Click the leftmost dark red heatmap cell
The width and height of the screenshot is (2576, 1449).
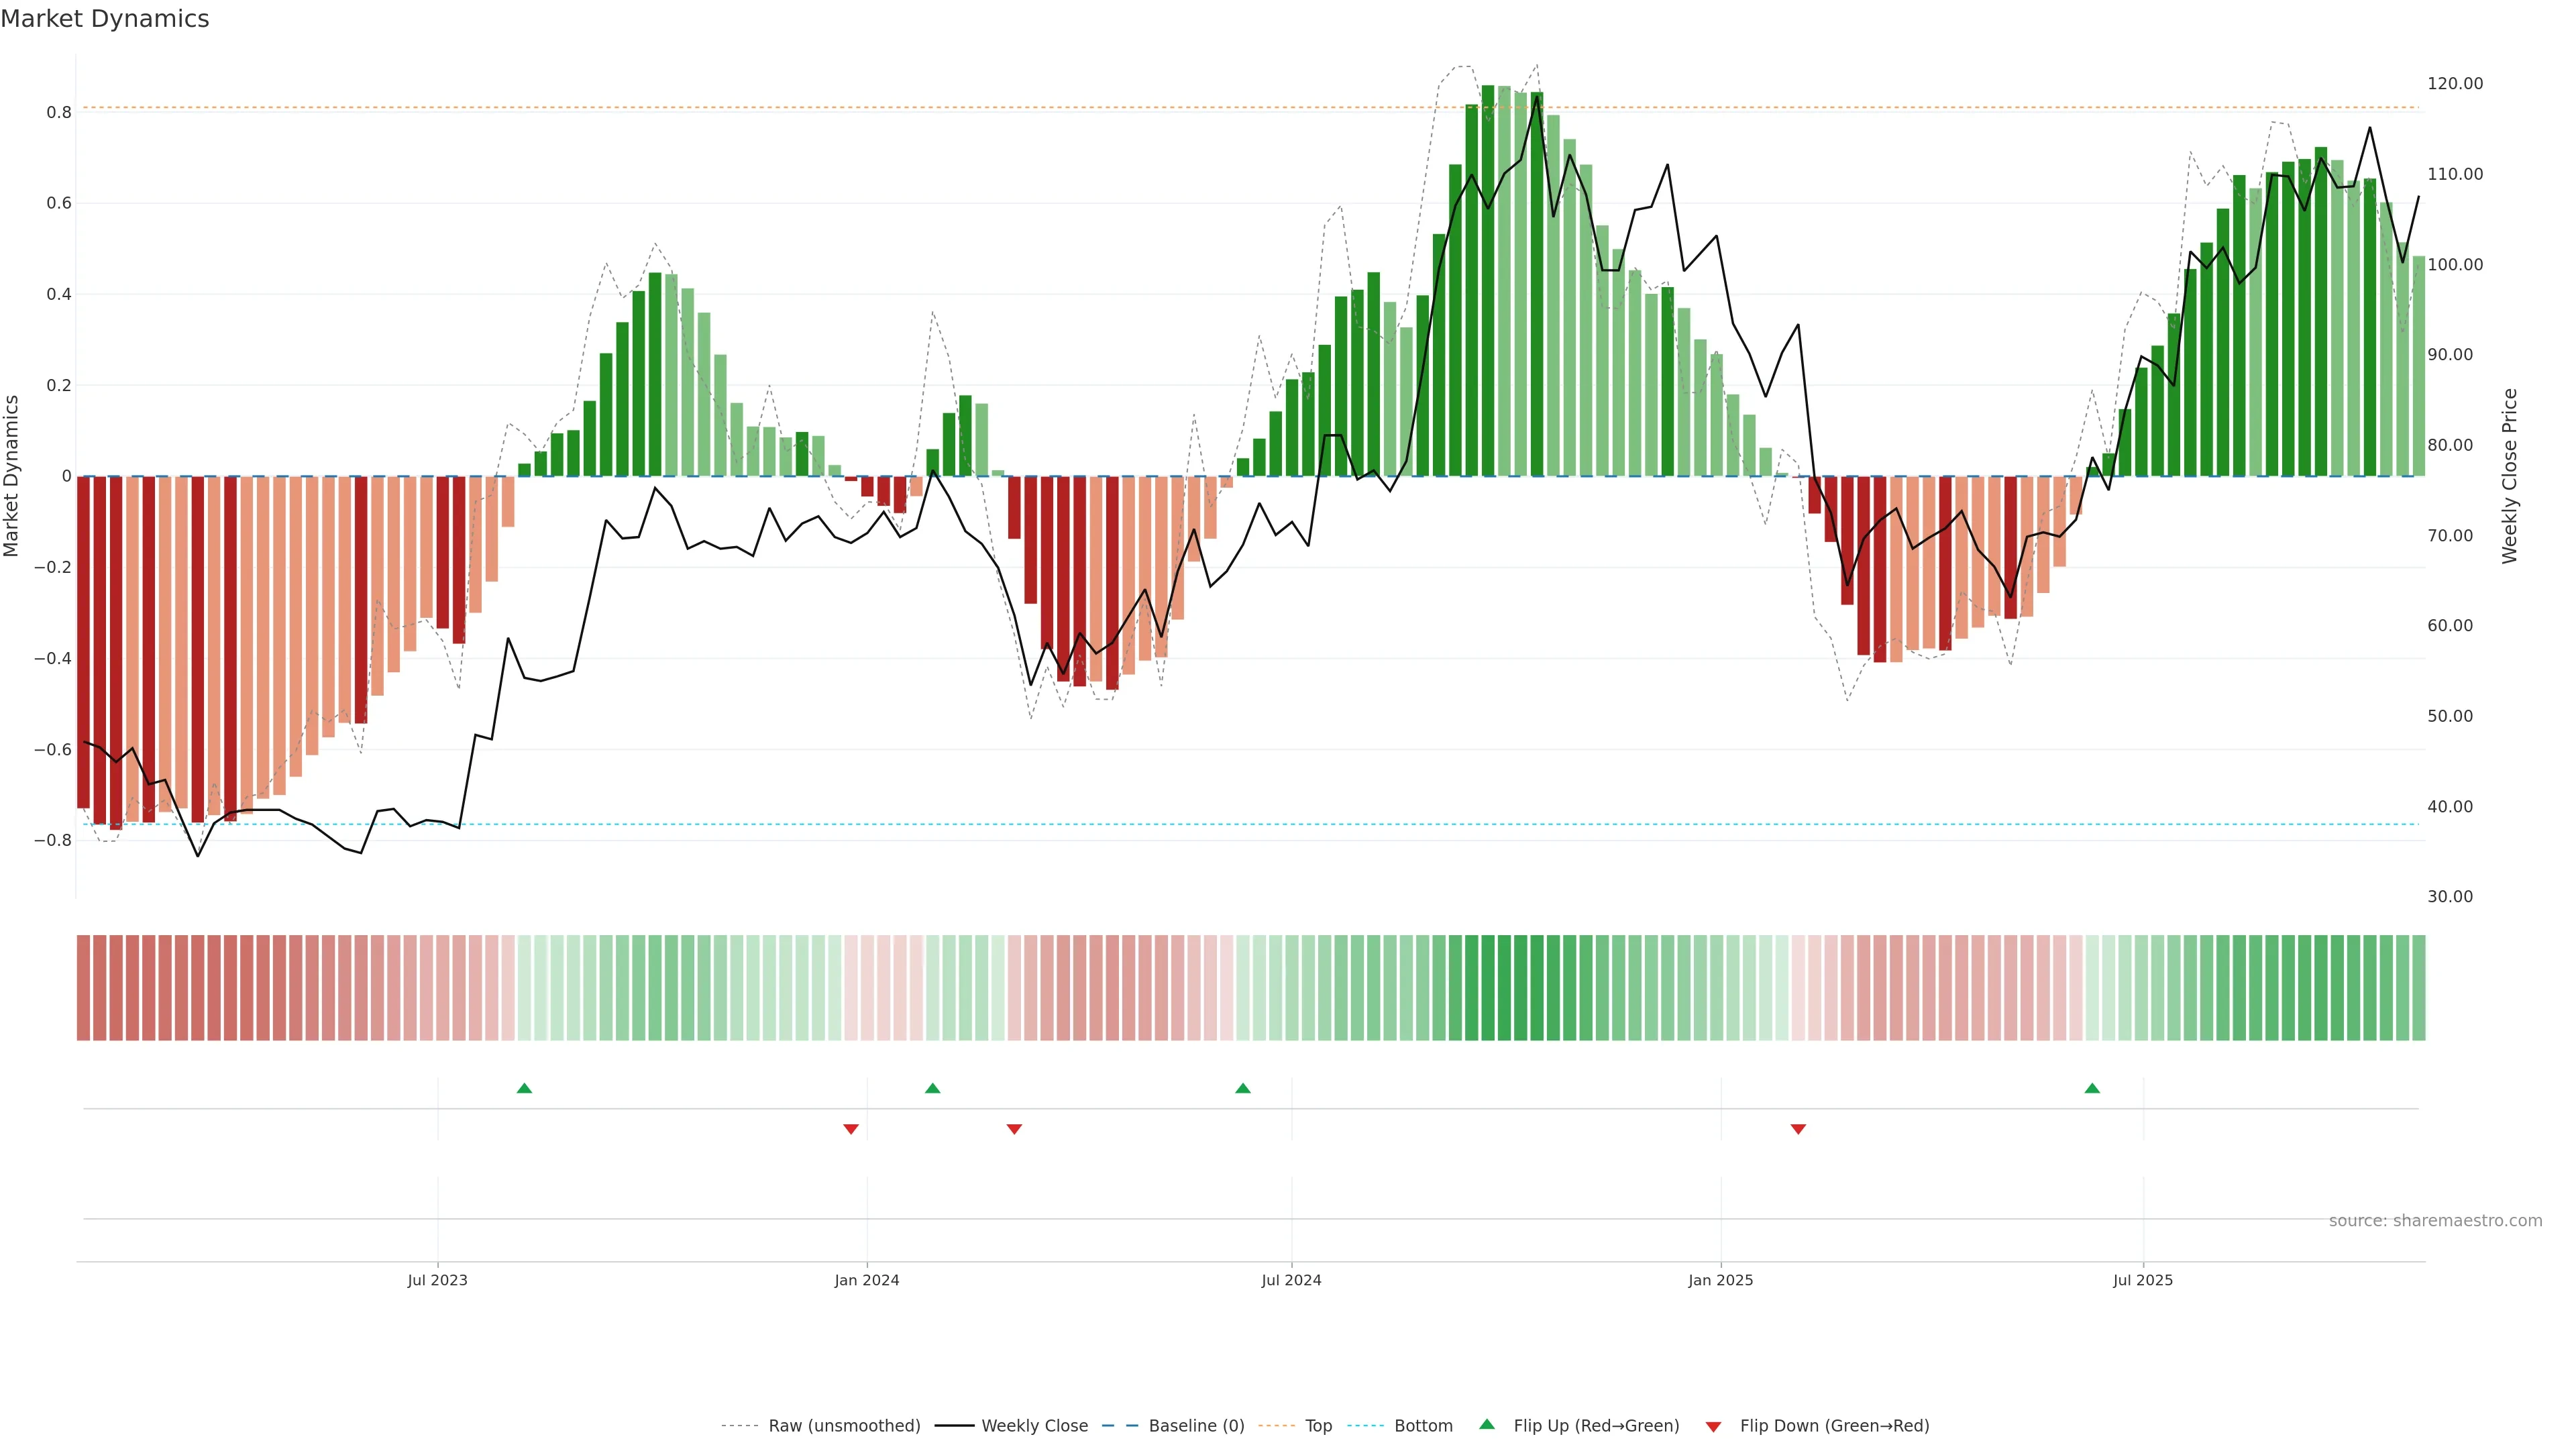84,988
